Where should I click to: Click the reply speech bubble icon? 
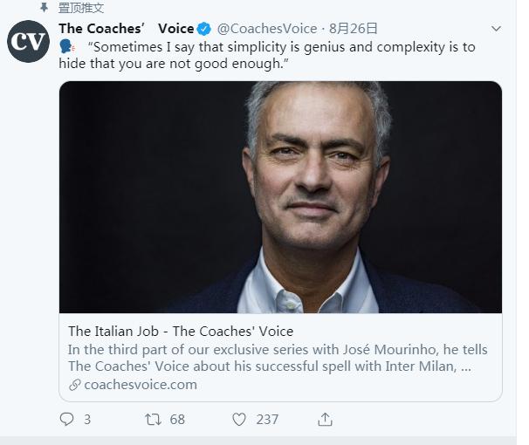[x=66, y=420]
